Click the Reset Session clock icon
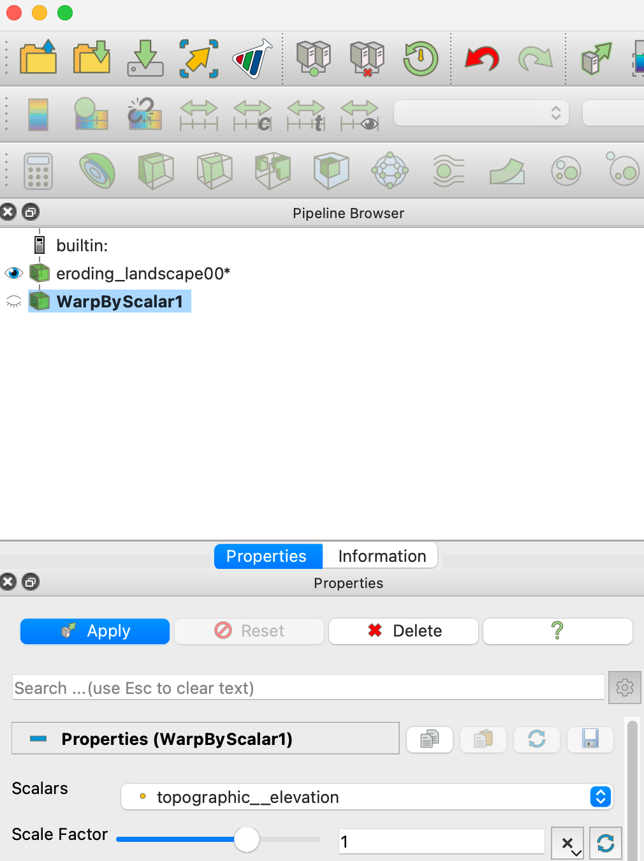 coord(420,59)
